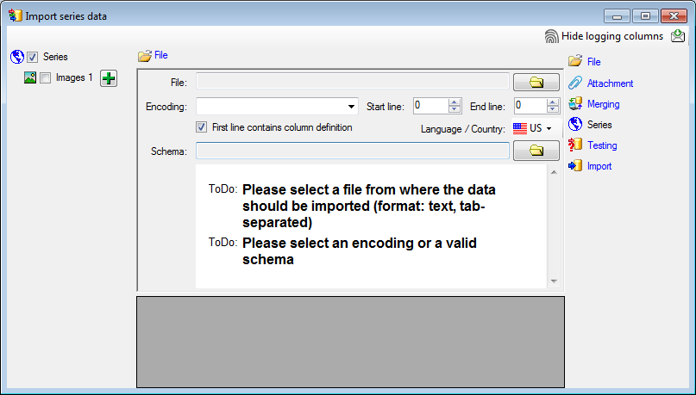Screen dimensions: 696x395
Task: Click the Import step arrow icon
Action: [575, 165]
